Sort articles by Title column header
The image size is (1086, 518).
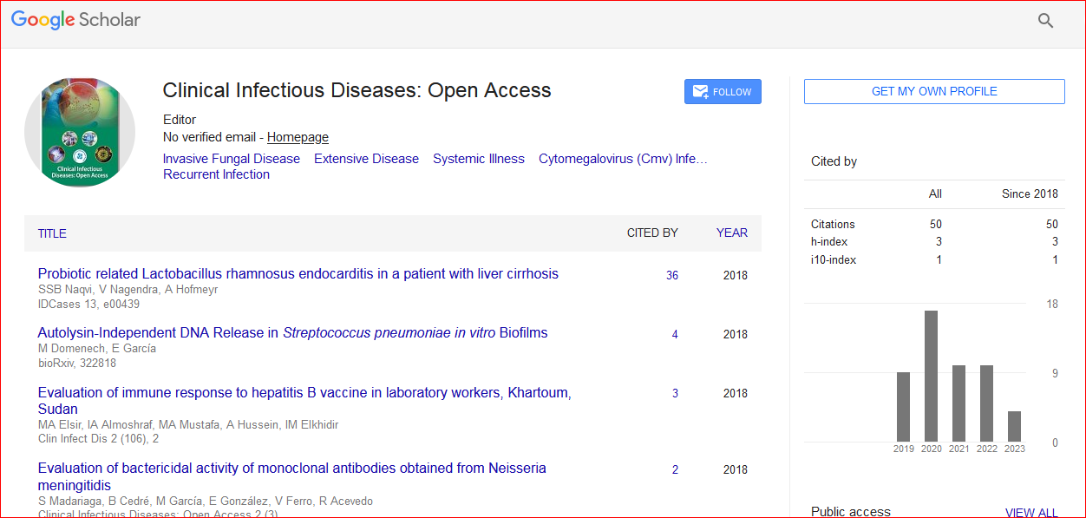click(52, 233)
